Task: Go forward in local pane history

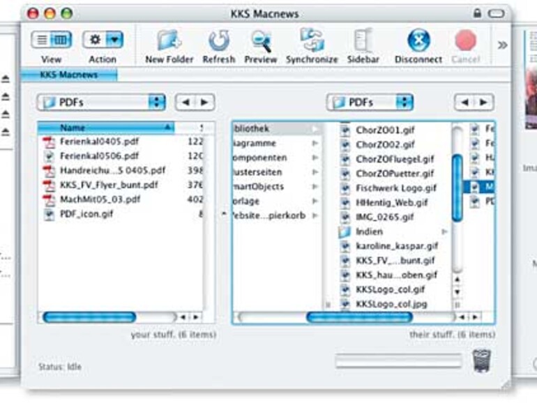Action: [204, 102]
